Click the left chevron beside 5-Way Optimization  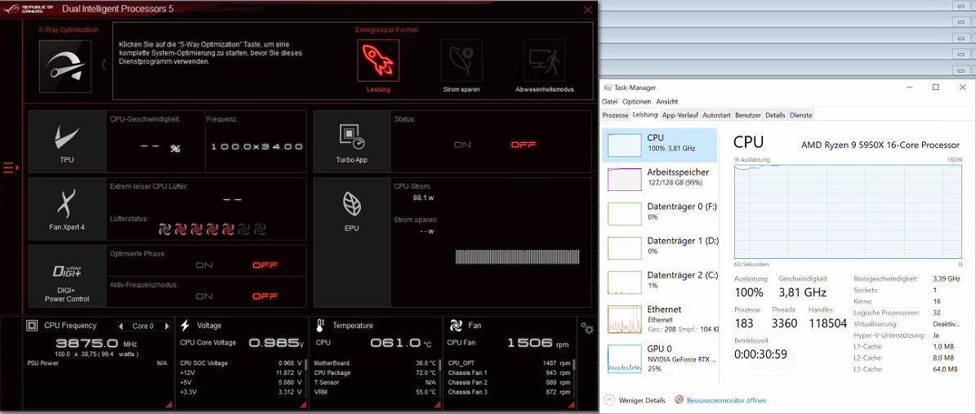coord(104,65)
